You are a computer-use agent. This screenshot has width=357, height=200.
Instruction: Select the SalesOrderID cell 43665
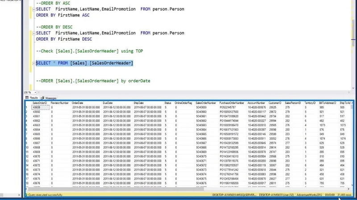[41, 134]
